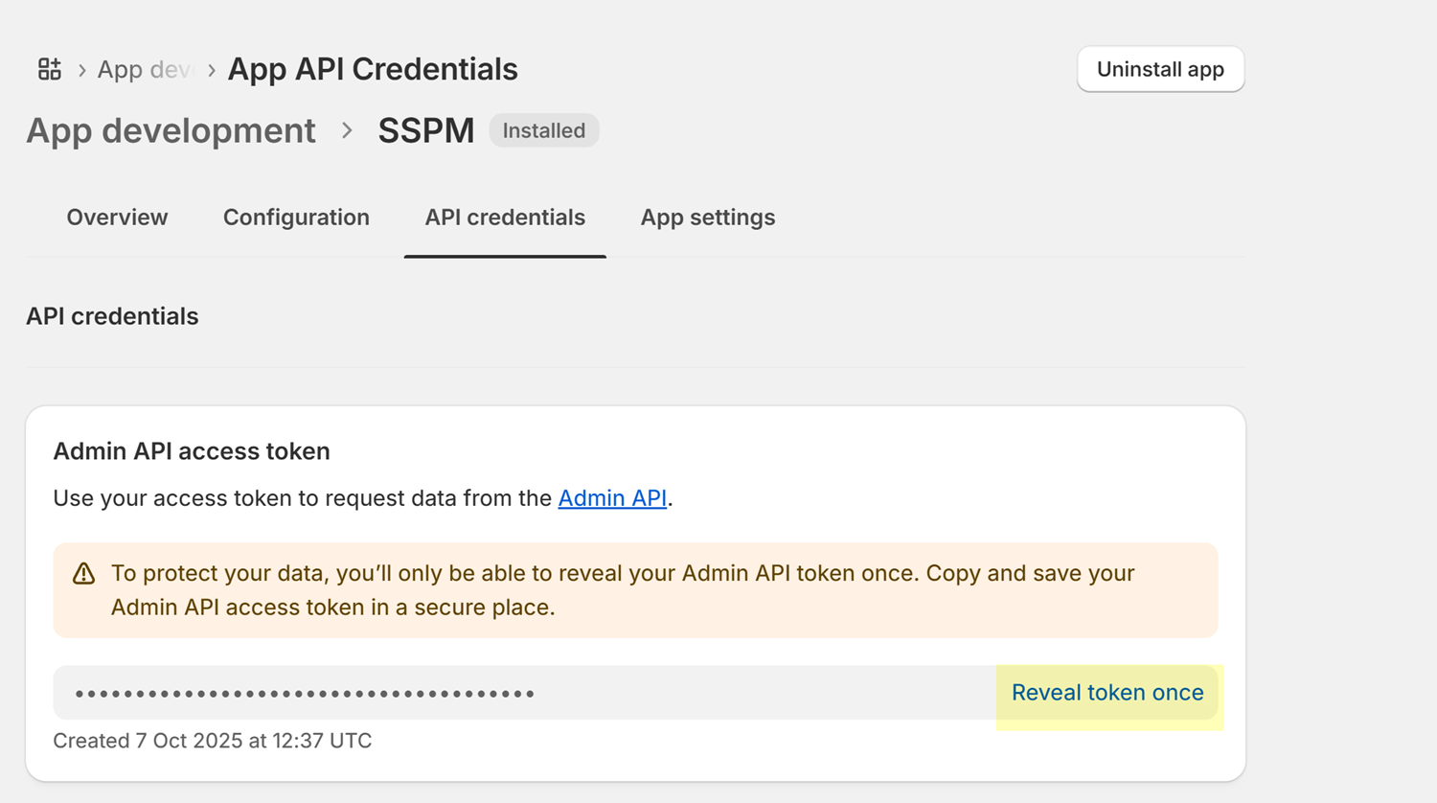
Task: Switch to the Overview tab
Action: click(117, 218)
